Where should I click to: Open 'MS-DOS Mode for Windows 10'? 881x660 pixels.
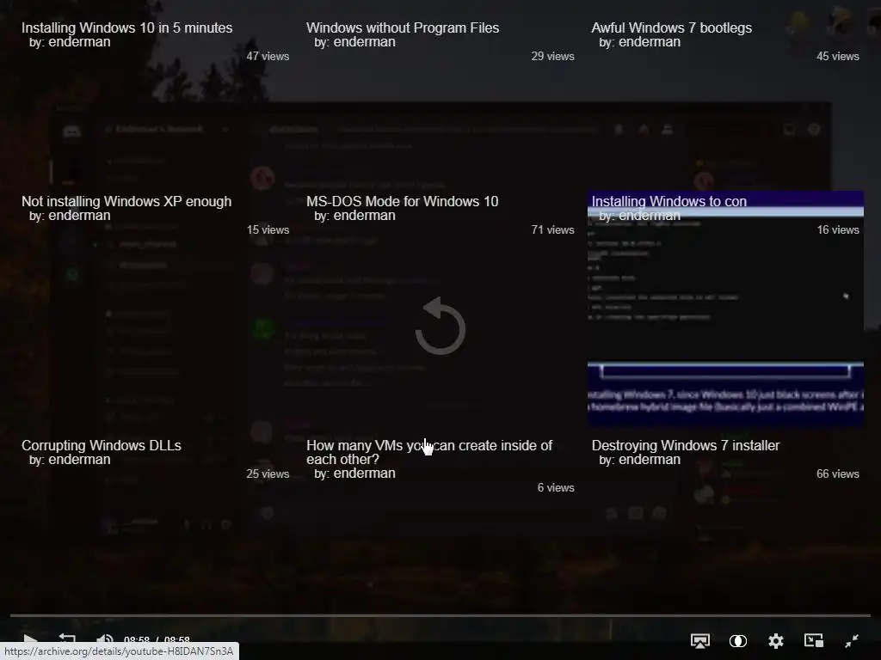pos(403,201)
